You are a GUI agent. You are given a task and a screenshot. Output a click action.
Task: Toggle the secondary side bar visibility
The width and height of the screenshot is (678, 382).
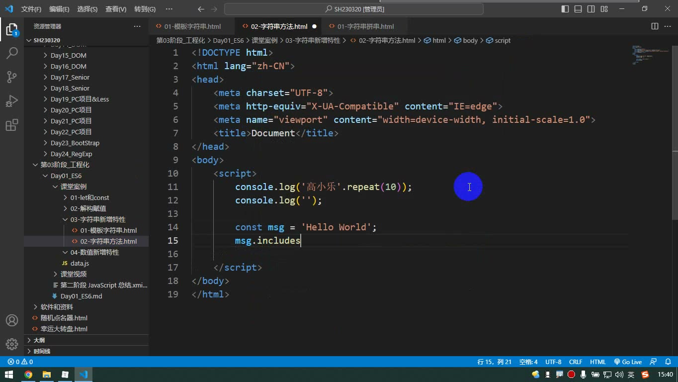[591, 9]
